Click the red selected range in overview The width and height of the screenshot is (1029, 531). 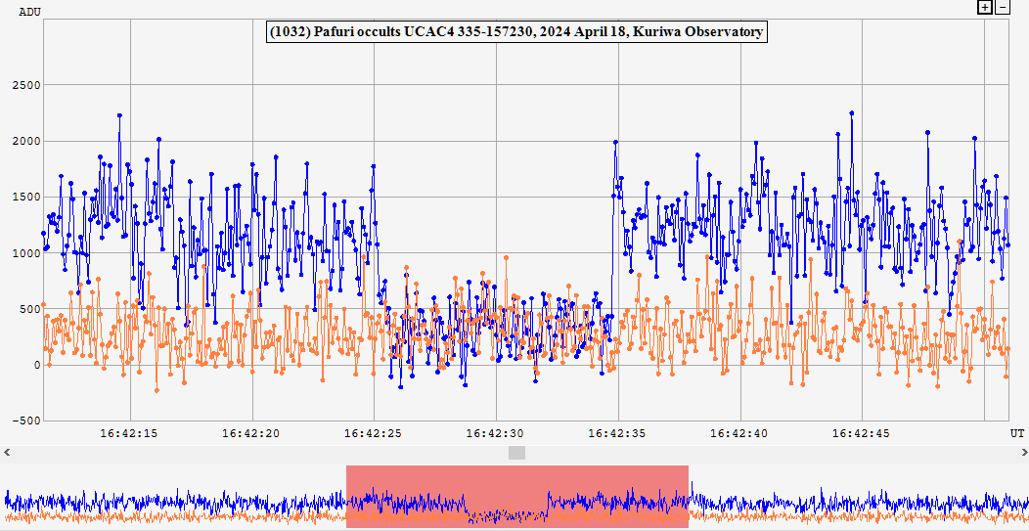tap(517, 497)
